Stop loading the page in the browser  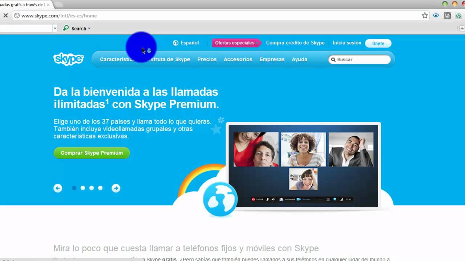[5, 16]
